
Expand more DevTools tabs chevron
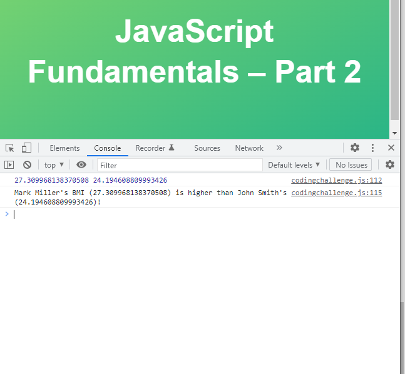pyautogui.click(x=279, y=148)
